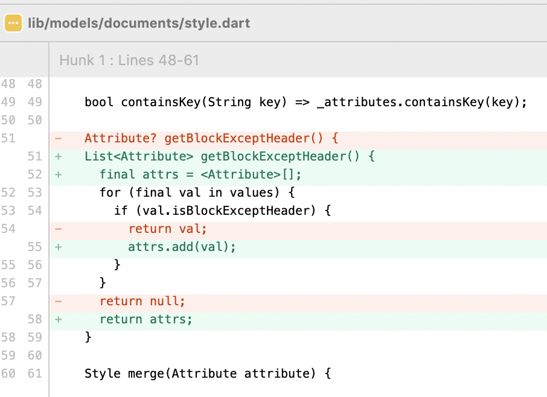547x397 pixels.
Task: Click the yellow ellipsis file options icon
Action: pos(13,23)
